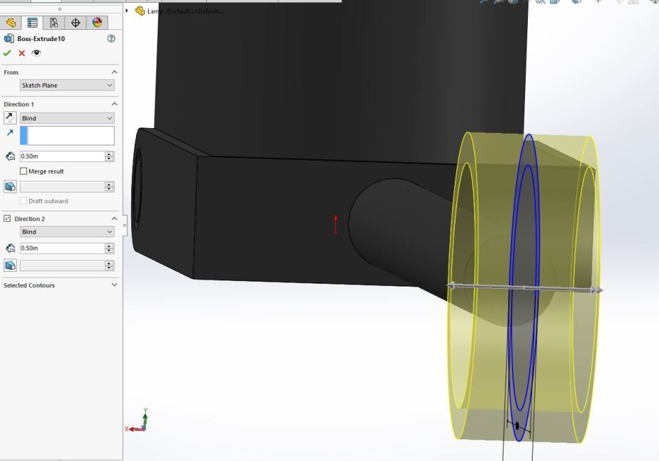Open the FeatureManager design tree tab

coord(10,23)
